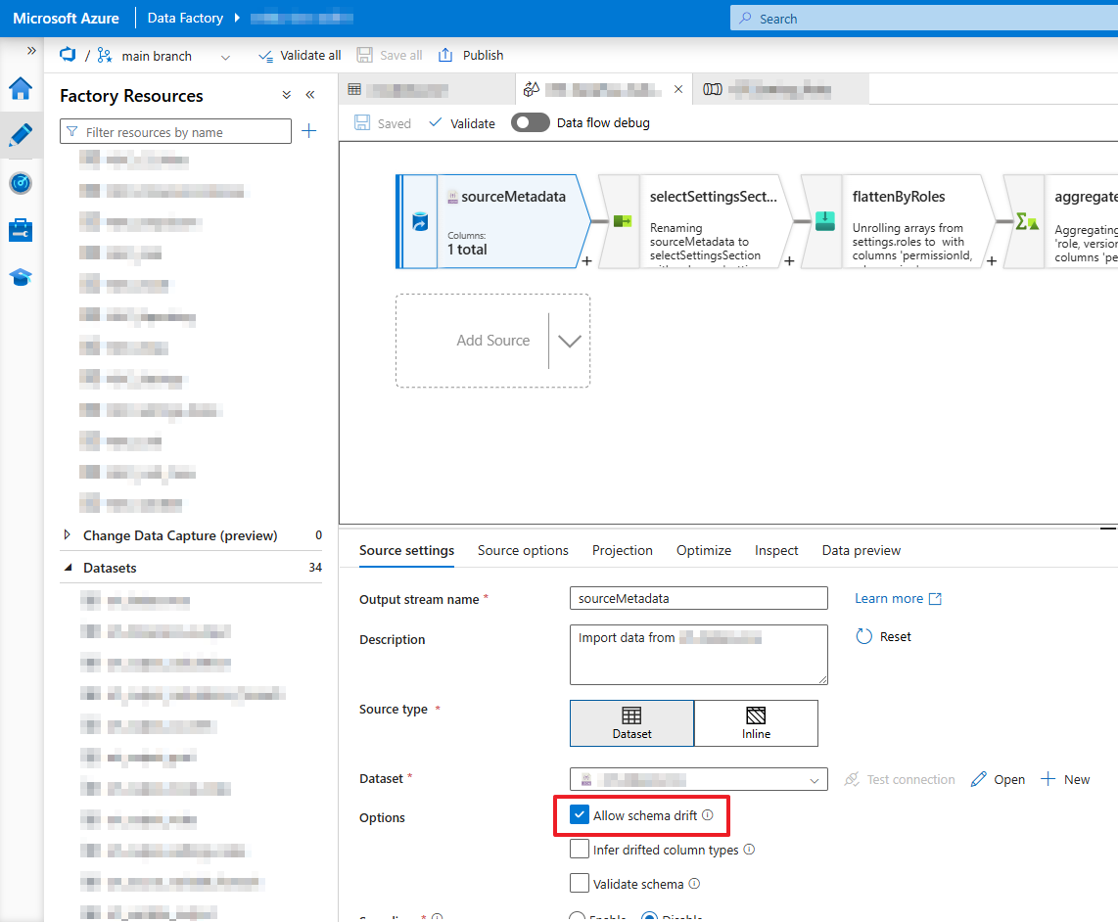Expand all resources with double-down chevron
Image resolution: width=1118 pixels, height=922 pixels.
tap(287, 95)
